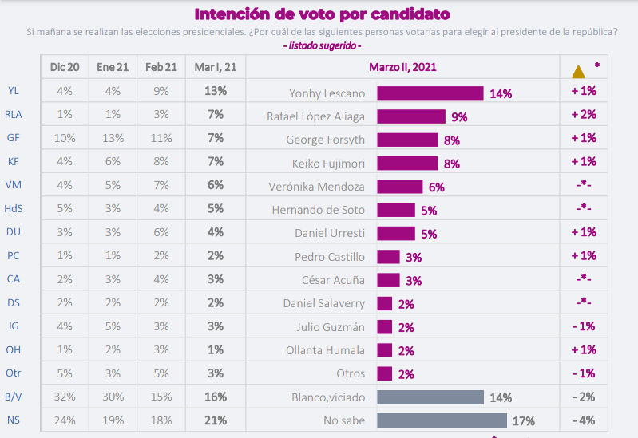This screenshot has width=638, height=438.
Task: Click the Blanco,viciado grey bar
Action: (x=430, y=397)
